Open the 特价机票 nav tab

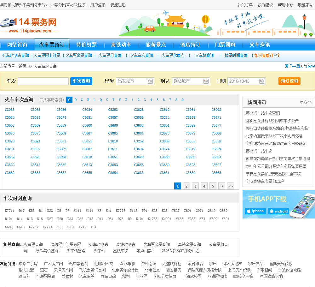pyautogui.click(x=87, y=45)
